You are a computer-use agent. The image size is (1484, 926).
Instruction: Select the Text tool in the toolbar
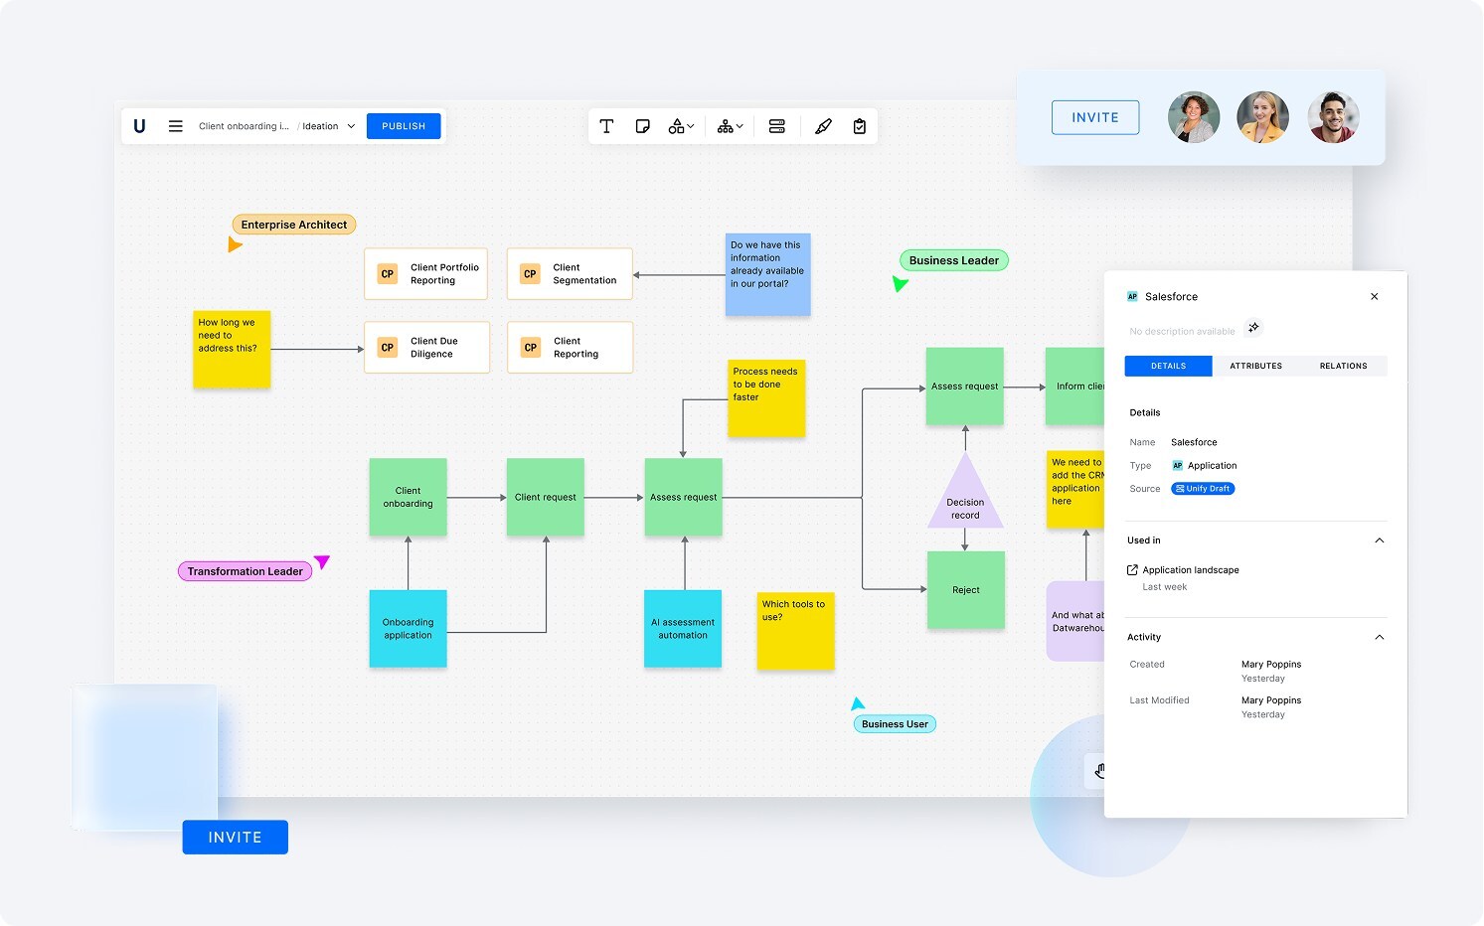point(607,126)
